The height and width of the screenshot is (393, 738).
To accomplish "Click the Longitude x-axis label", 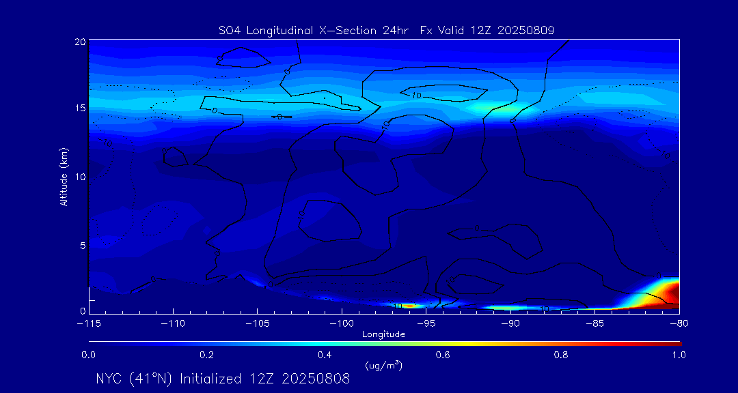I will tap(383, 334).
